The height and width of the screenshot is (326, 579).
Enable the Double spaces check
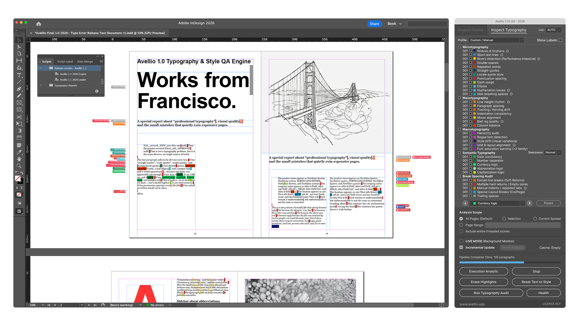coord(471,63)
